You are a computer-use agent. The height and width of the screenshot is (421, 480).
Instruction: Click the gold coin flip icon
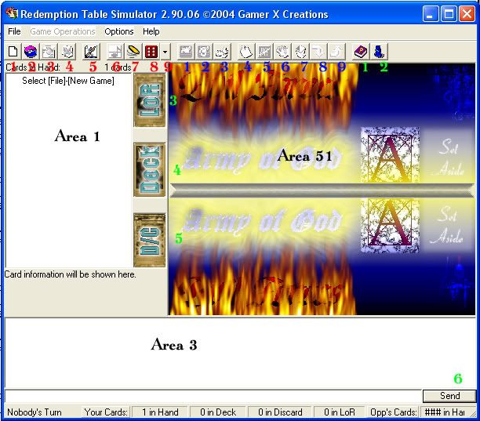click(x=133, y=52)
